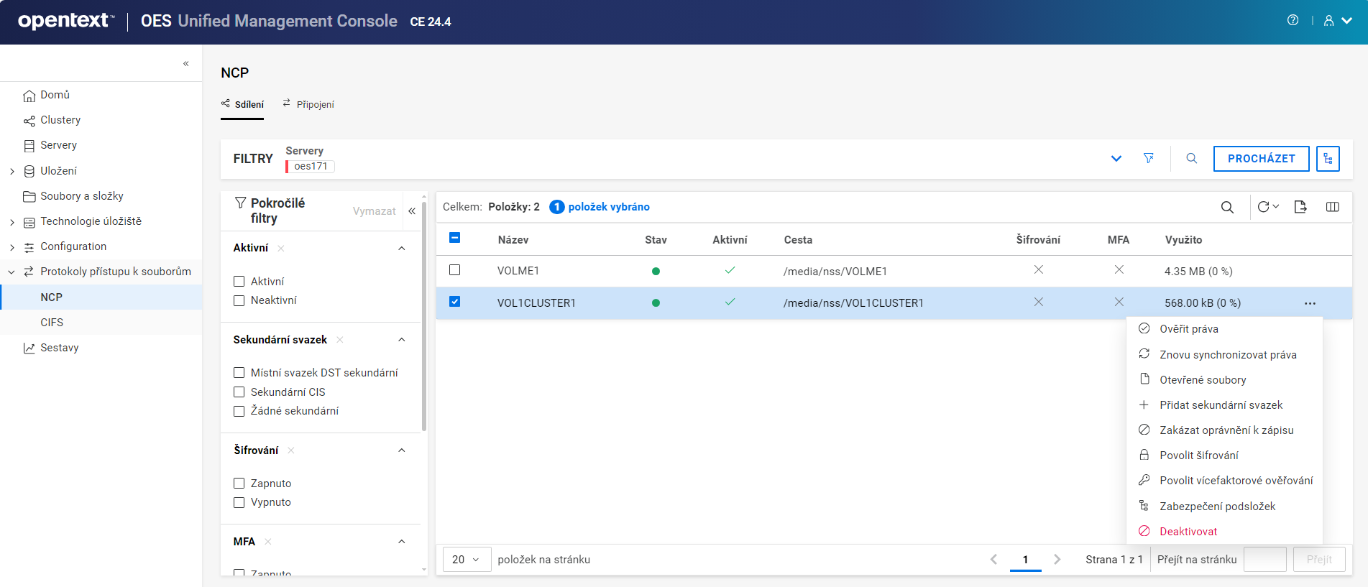This screenshot has height=587, width=1368.
Task: Expand the Uložení sidebar section
Action: (12, 171)
